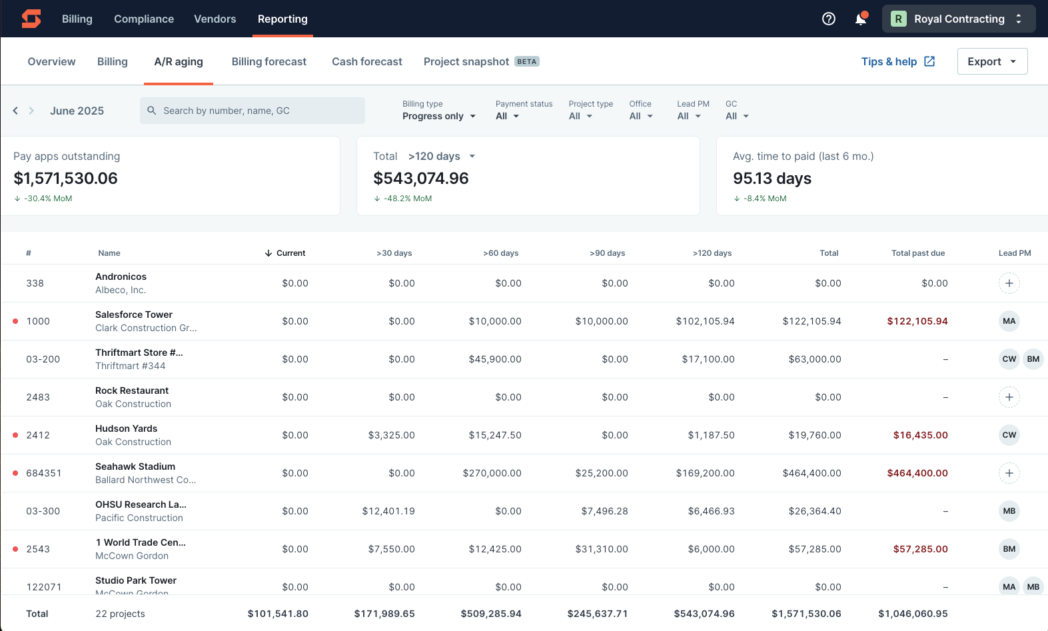Open the Payment status filter
Viewport: 1048px width, 631px height.
508,116
